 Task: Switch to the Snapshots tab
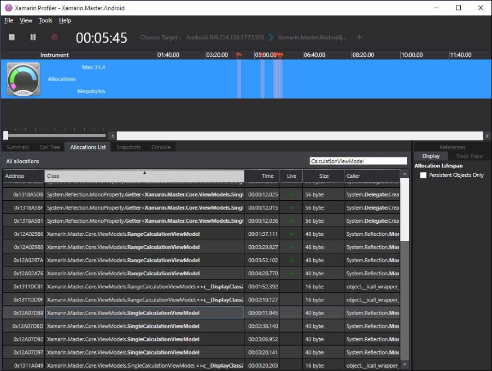(x=128, y=147)
